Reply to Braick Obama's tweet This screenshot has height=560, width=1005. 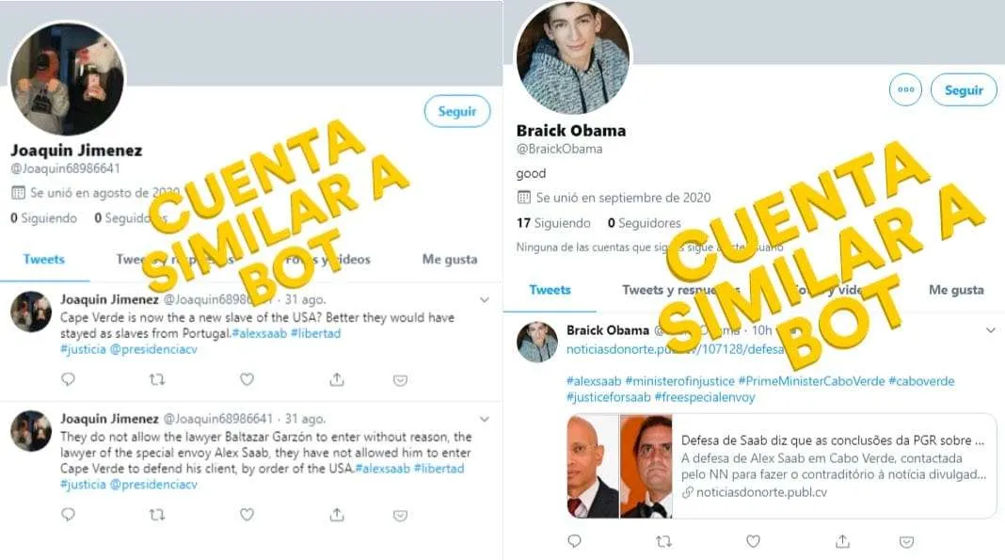(x=574, y=541)
